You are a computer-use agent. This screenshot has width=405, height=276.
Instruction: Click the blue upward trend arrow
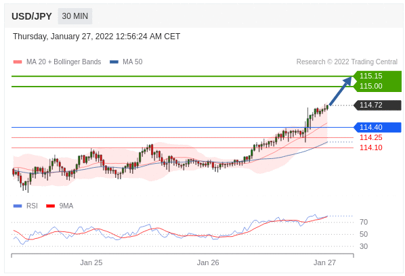(x=341, y=91)
